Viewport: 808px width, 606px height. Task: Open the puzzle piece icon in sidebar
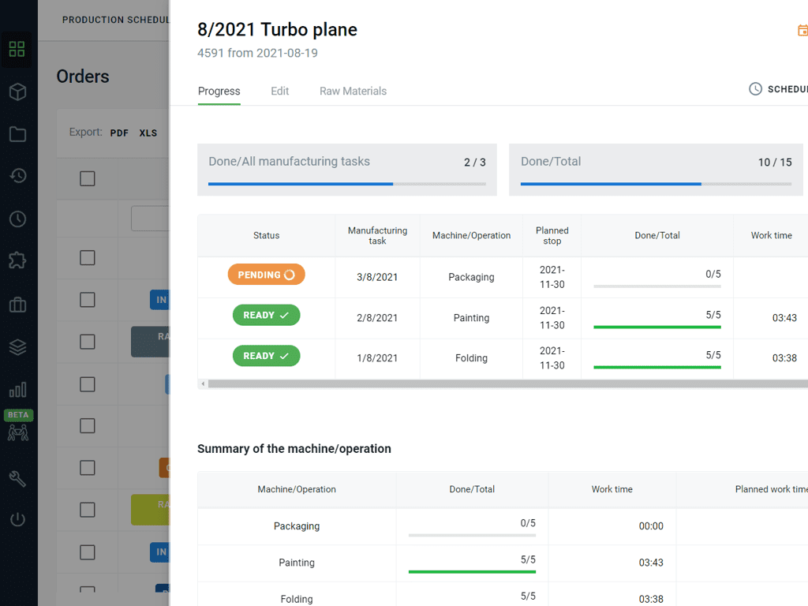[17, 260]
